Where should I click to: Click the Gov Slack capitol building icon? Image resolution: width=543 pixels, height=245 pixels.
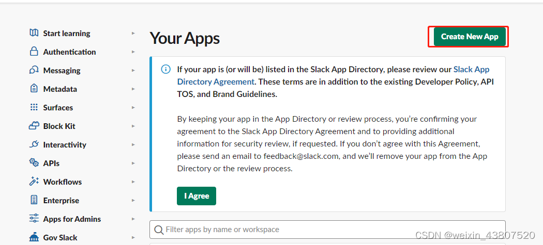pyautogui.click(x=34, y=237)
